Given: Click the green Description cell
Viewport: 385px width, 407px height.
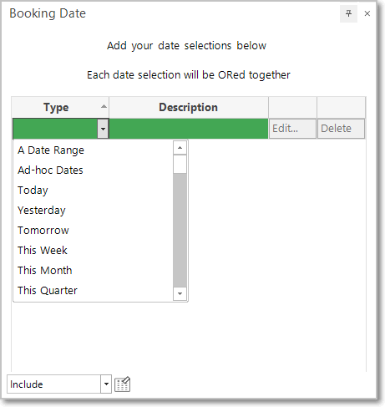Looking at the screenshot, I should click(x=189, y=129).
